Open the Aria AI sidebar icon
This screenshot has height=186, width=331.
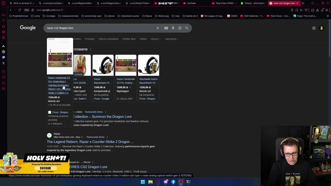[x=3, y=46]
